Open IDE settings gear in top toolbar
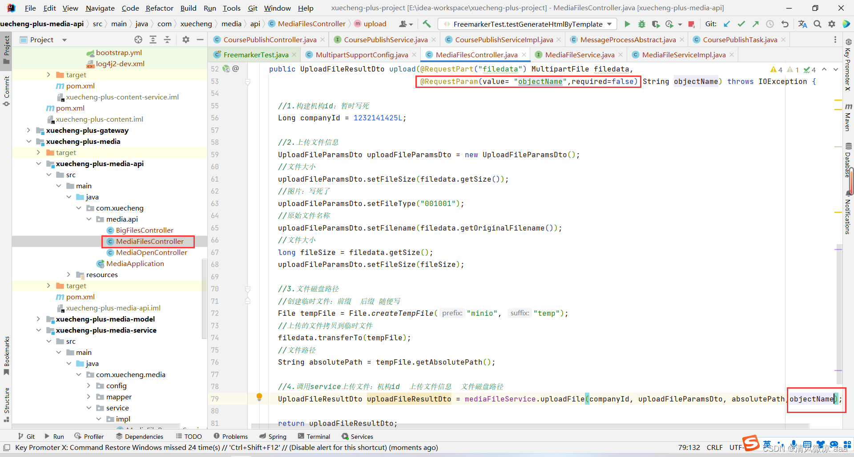This screenshot has height=457, width=854. 832,24
